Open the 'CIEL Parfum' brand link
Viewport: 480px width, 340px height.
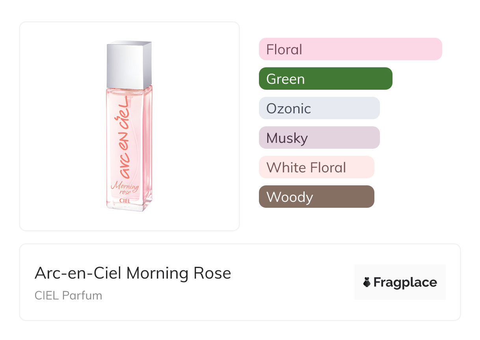(68, 296)
